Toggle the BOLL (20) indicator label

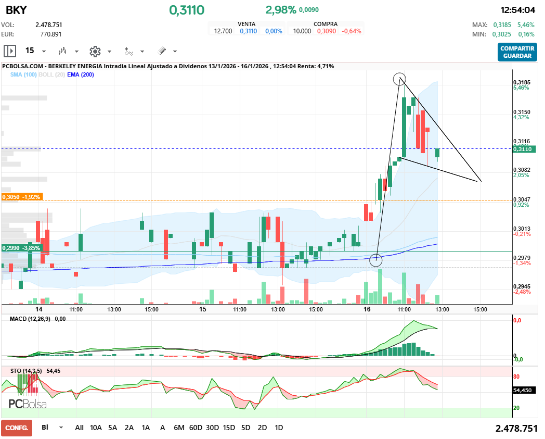tap(52, 74)
